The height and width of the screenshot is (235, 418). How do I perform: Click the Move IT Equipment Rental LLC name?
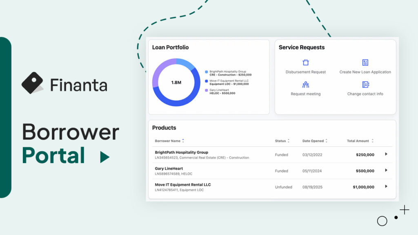click(183, 185)
